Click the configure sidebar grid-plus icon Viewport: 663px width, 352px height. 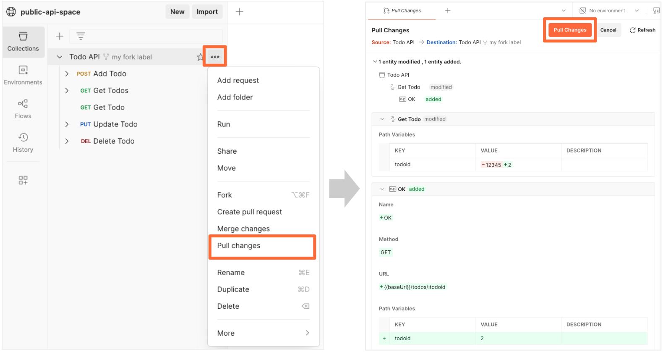tap(23, 180)
